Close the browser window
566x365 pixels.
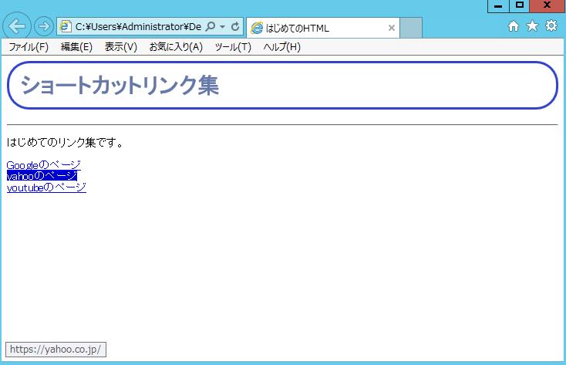tap(547, 5)
